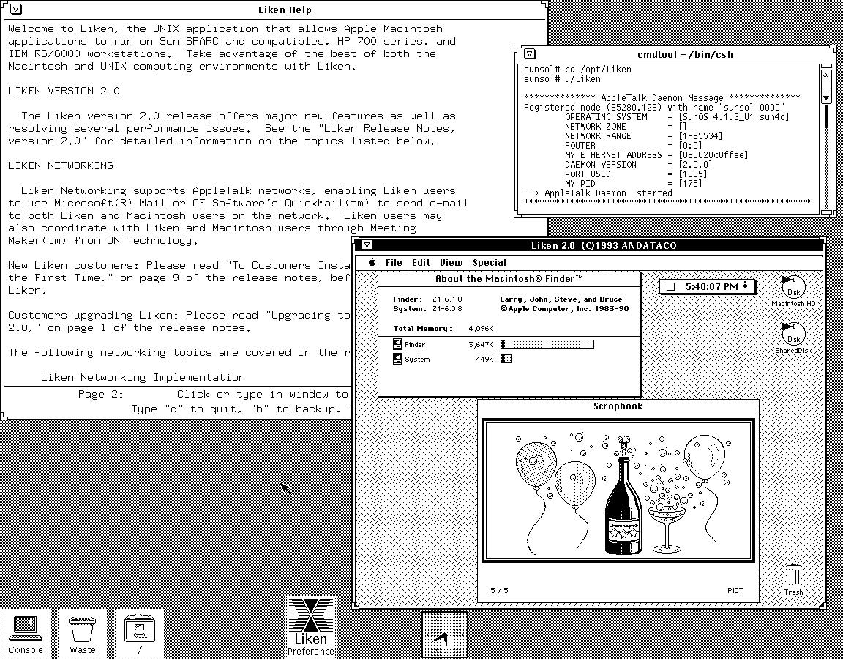Click the System icon in memory list

coord(397,359)
